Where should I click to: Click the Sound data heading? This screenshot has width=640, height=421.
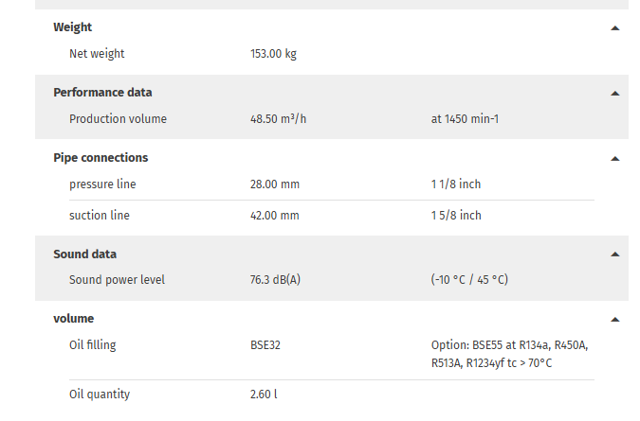pos(85,254)
